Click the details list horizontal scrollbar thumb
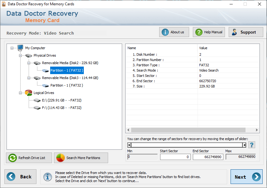267x188 pixels. 188,130
